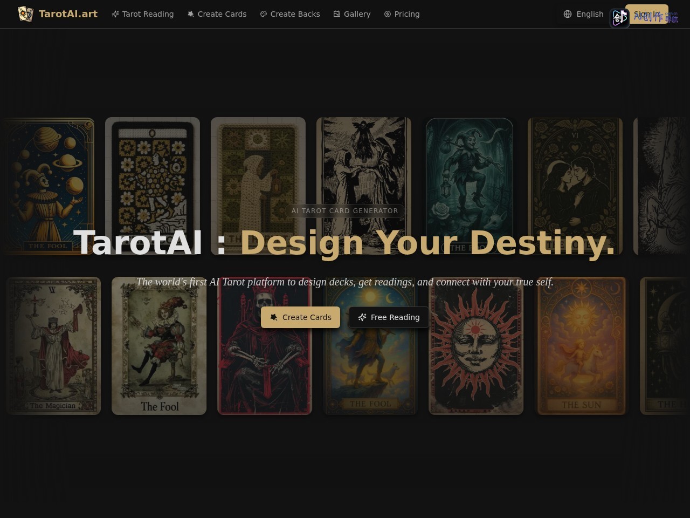Click the Free Reading button
The width and height of the screenshot is (690, 518).
click(389, 317)
